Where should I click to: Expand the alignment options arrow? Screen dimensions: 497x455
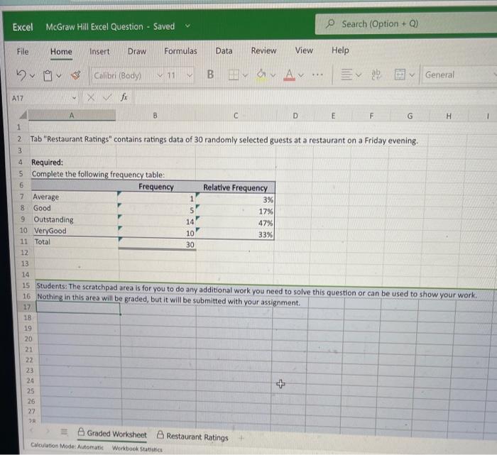pos(359,75)
